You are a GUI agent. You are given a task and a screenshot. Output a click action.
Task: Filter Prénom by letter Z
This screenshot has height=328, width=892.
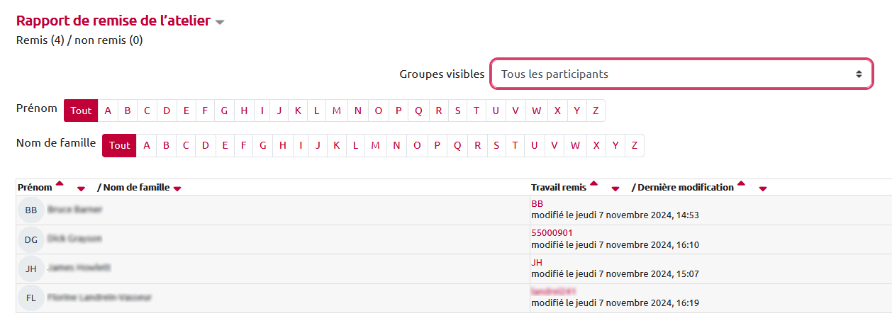click(596, 111)
